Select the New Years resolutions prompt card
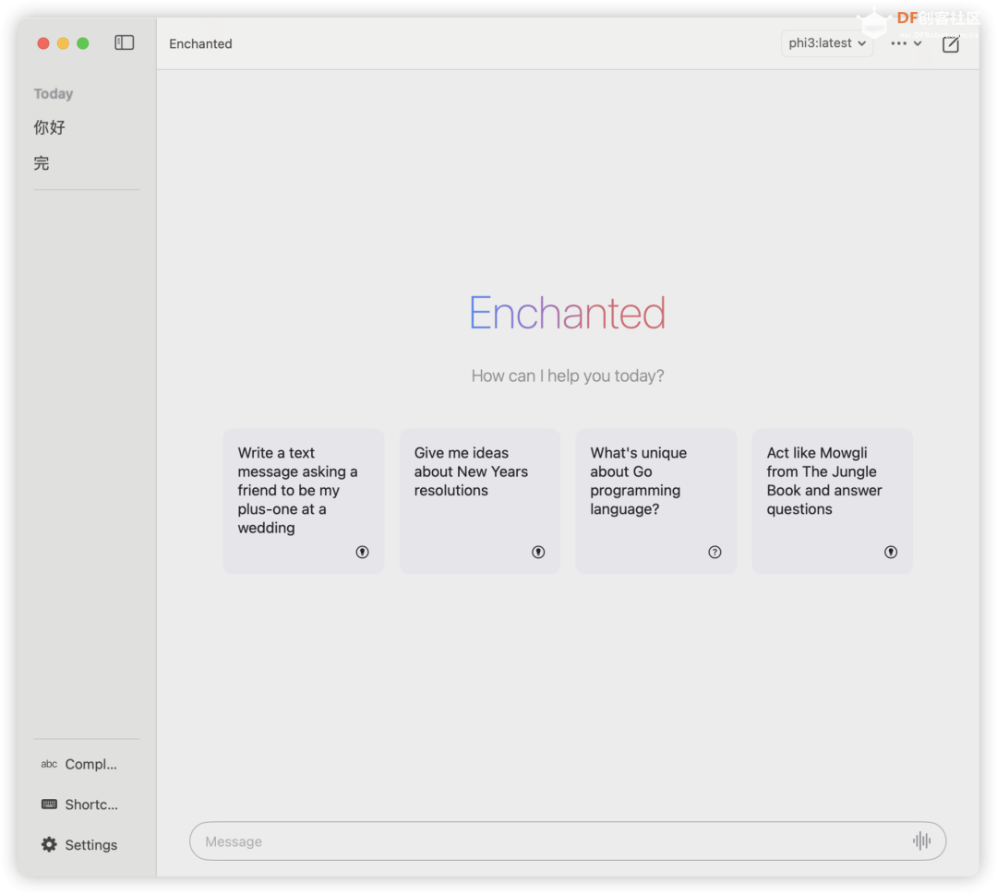 coord(479,501)
